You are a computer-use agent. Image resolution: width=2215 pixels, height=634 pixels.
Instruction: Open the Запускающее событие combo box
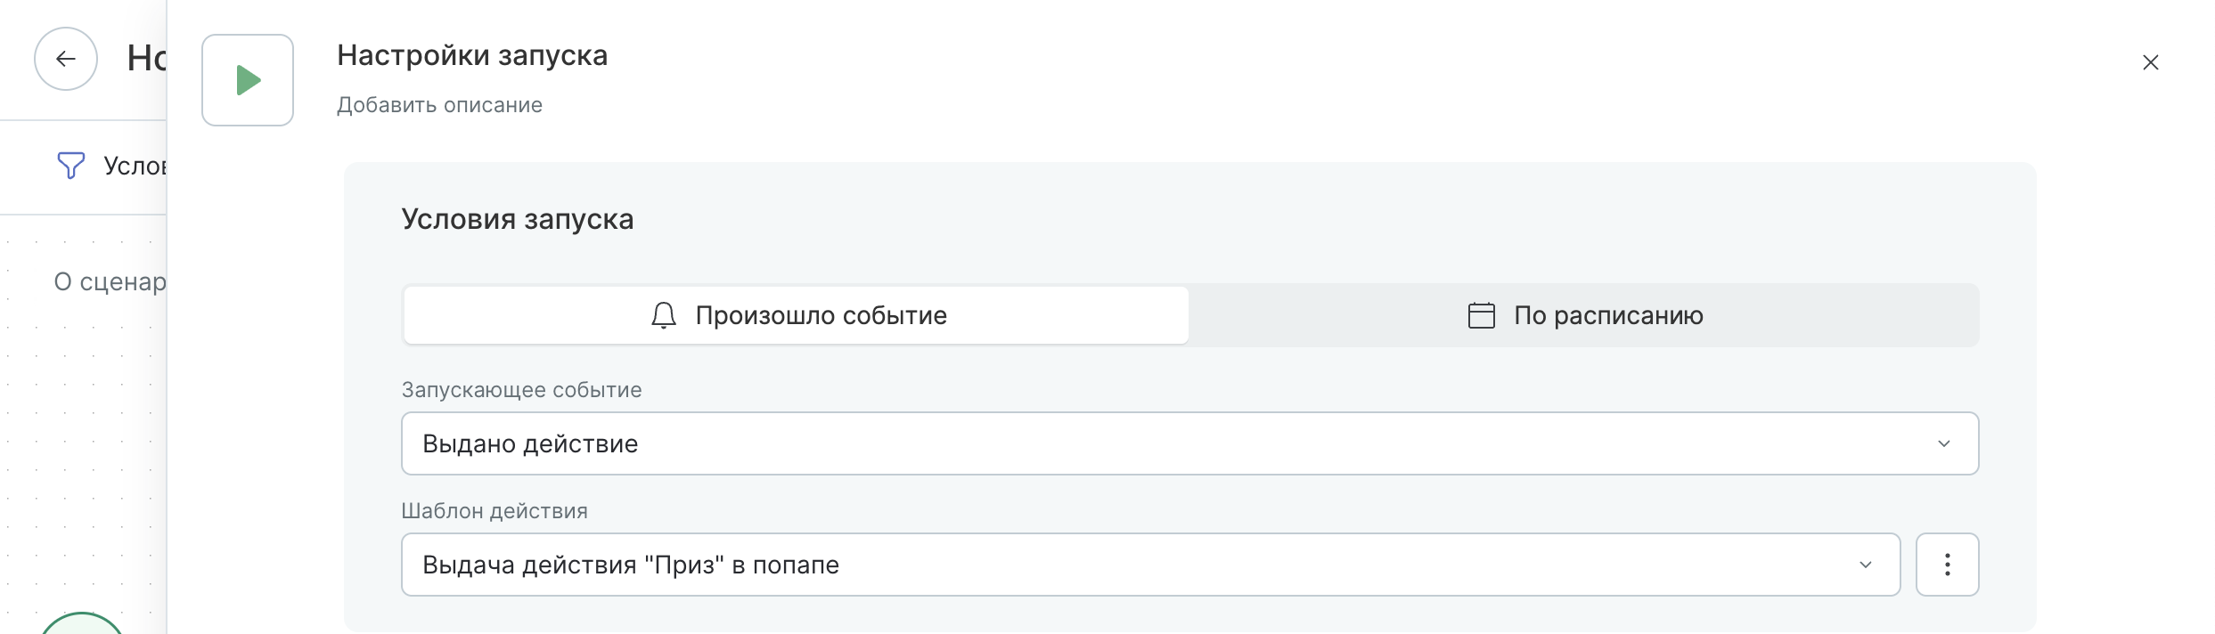1158,443
